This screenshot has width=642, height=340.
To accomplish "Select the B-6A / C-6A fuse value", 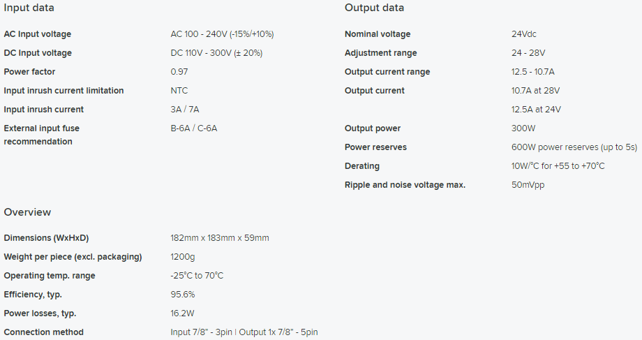I will point(194,128).
